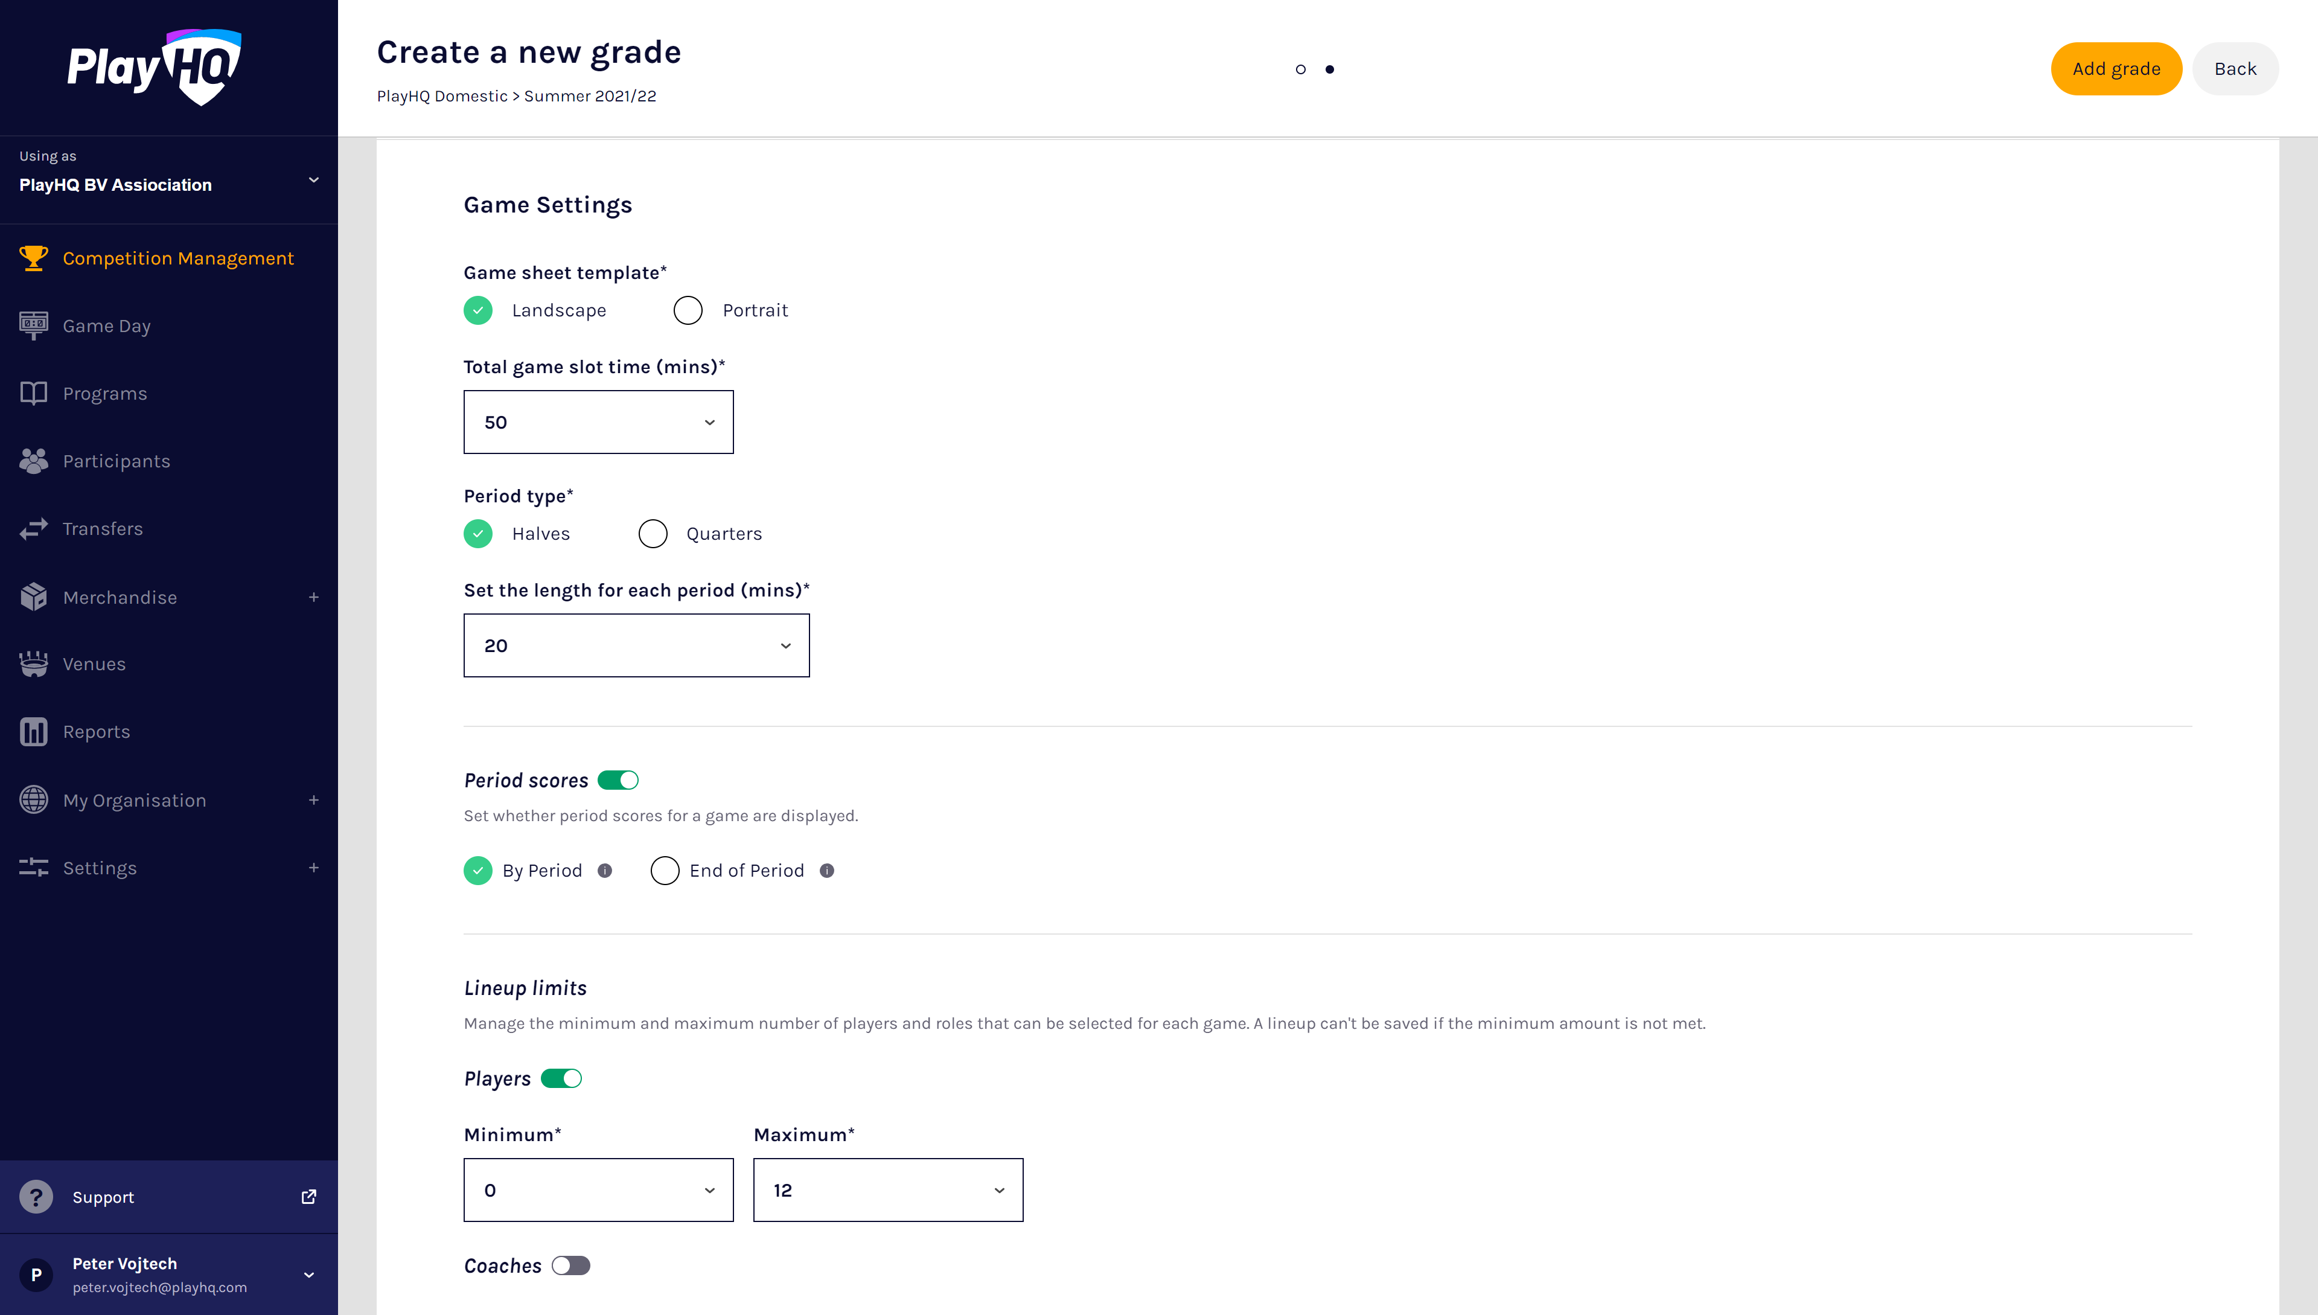
Task: Turn off the Players lineup toggle
Action: (x=561, y=1078)
